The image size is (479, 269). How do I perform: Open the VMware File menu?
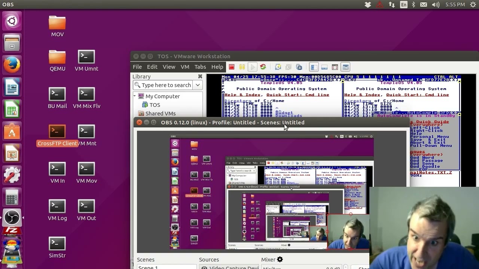tap(137, 67)
